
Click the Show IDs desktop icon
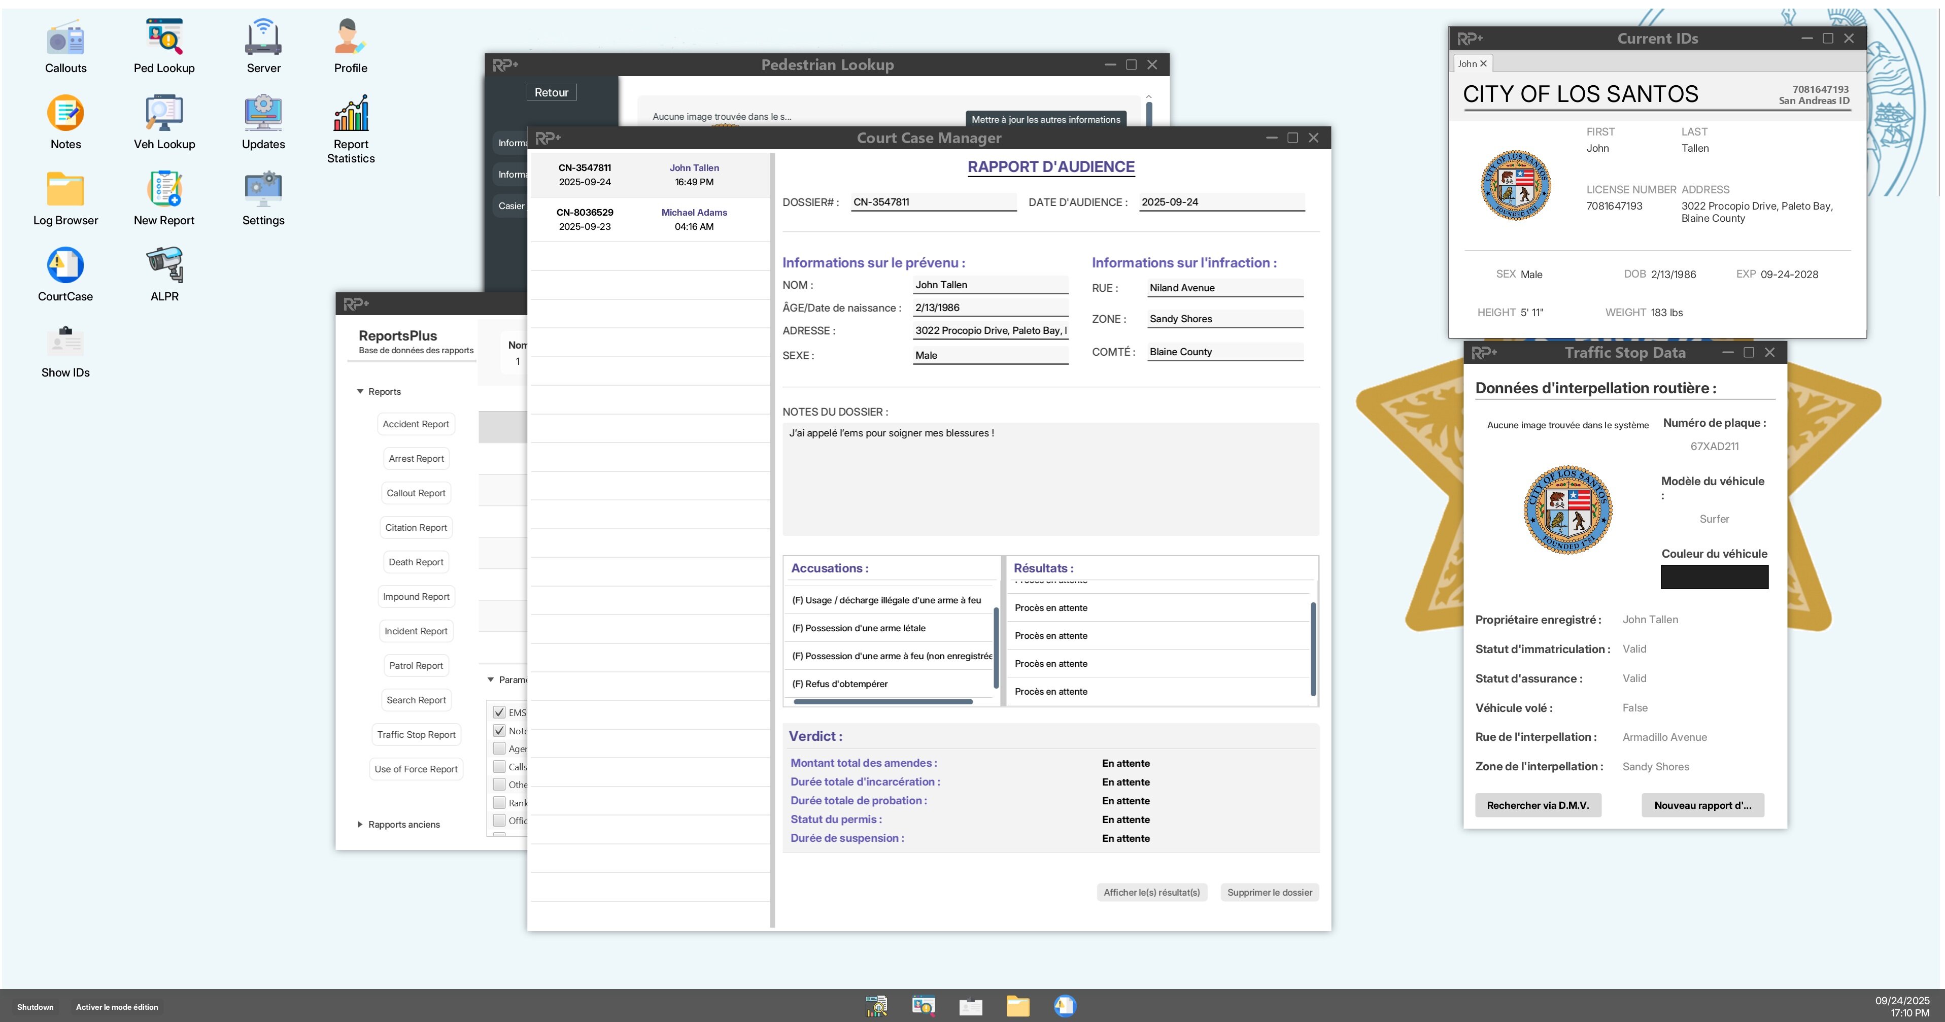point(65,342)
